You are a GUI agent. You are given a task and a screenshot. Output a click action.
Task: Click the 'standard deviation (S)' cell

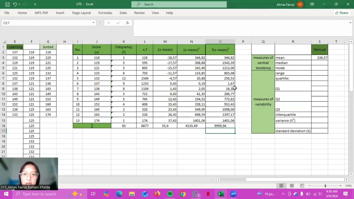point(293,131)
